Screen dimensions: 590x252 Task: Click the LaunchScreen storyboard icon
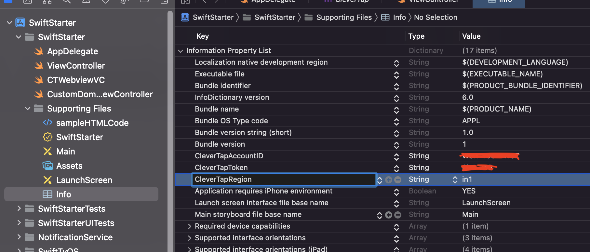coord(47,180)
